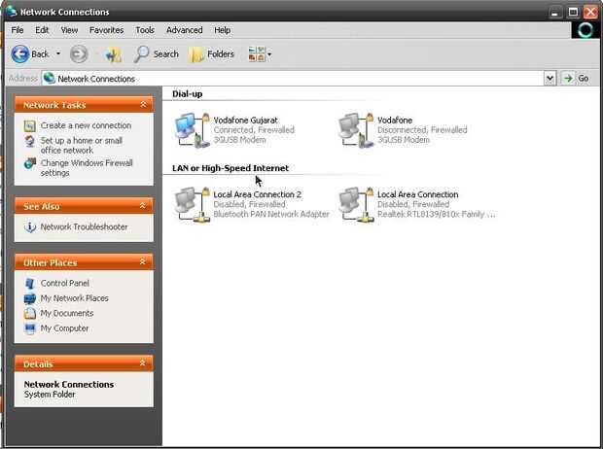The image size is (603, 449).
Task: Select the disconnected Vodafone dial-up icon
Action: click(356, 130)
